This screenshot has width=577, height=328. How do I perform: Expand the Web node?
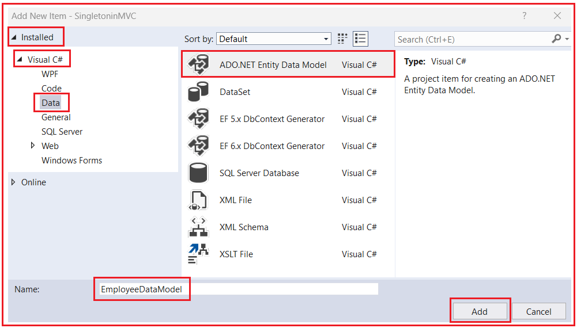[x=33, y=146]
